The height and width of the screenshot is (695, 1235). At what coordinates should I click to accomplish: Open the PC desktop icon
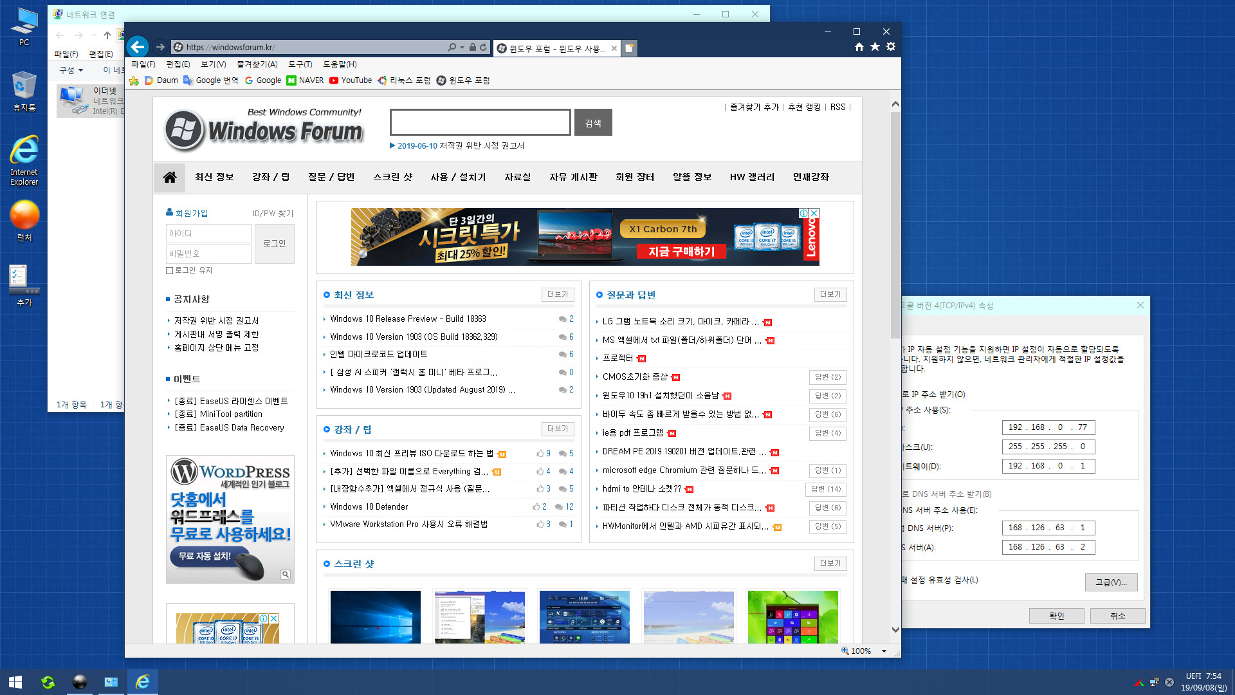tap(24, 26)
